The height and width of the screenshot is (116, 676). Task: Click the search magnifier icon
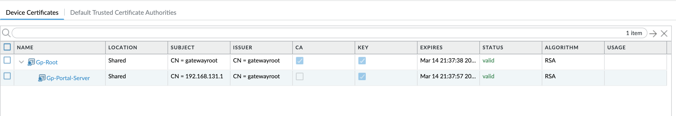click(6, 33)
